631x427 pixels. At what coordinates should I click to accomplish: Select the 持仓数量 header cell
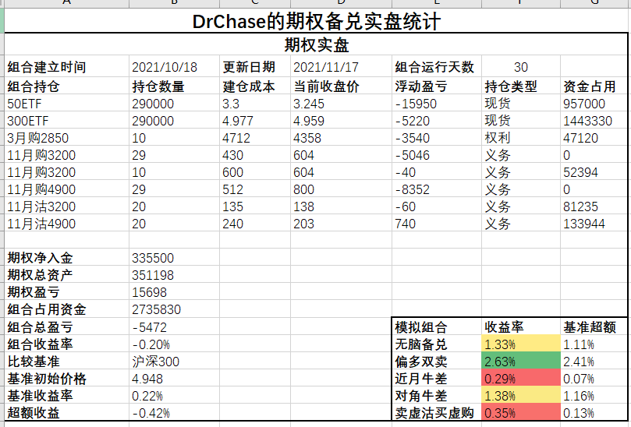[x=174, y=86]
